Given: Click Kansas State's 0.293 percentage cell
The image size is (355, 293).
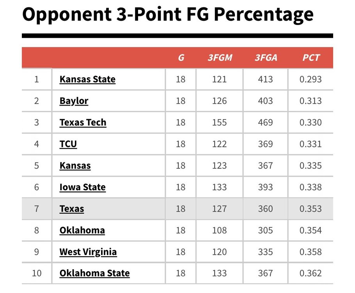Looking at the screenshot, I should [311, 79].
